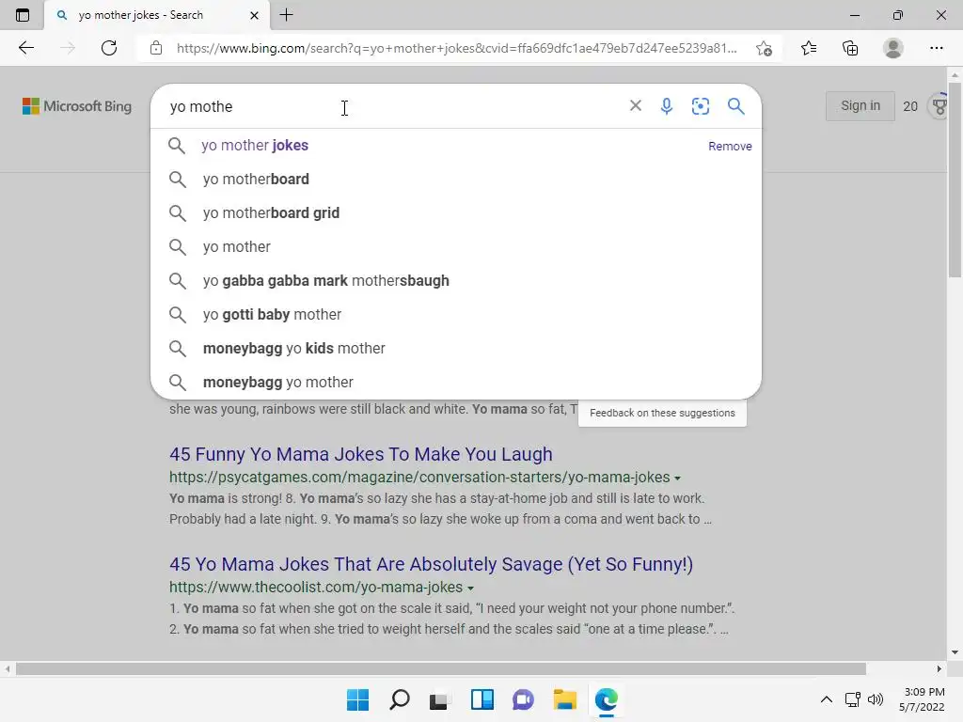
Task: Click in the Bing search input field
Action: (x=393, y=106)
